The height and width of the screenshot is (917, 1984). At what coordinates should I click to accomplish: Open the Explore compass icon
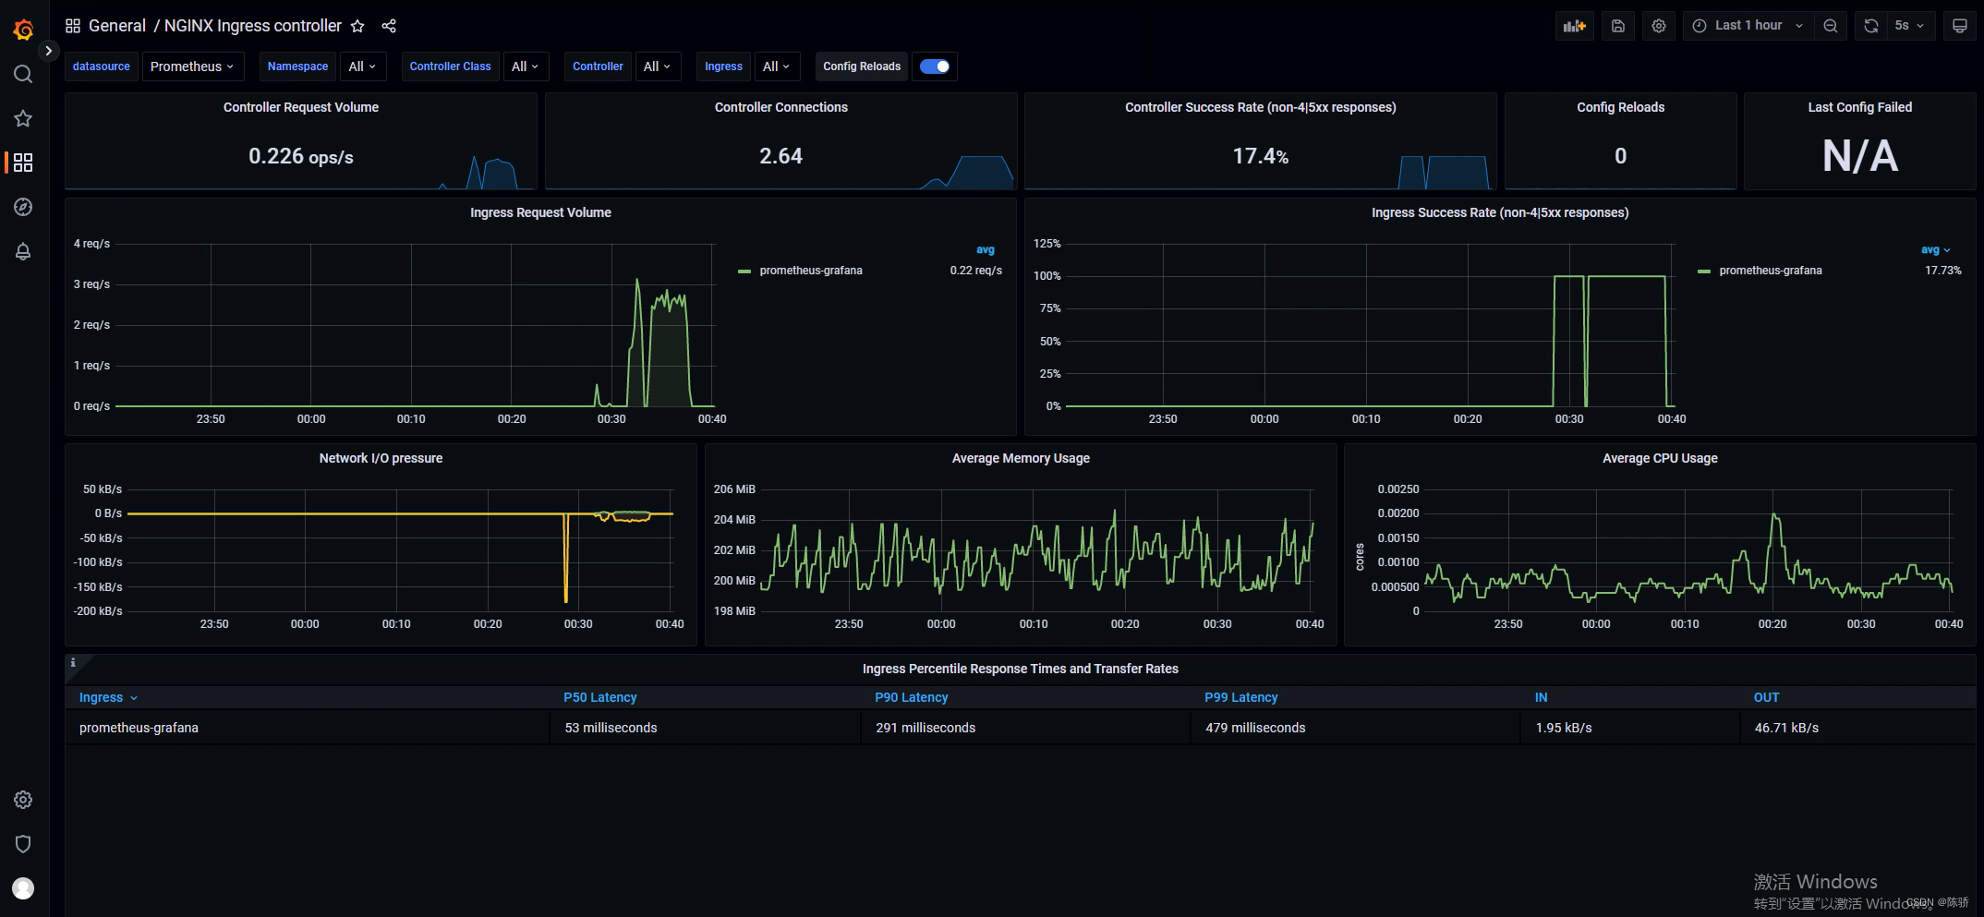pos(23,207)
